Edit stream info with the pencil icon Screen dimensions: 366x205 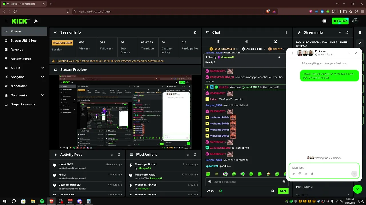coord(340,32)
